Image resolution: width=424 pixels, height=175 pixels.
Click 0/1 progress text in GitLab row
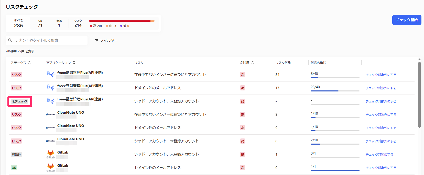(313, 153)
